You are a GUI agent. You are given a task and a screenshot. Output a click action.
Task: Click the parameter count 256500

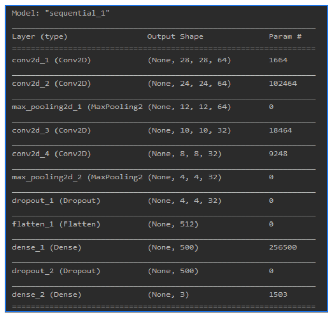[283, 247]
